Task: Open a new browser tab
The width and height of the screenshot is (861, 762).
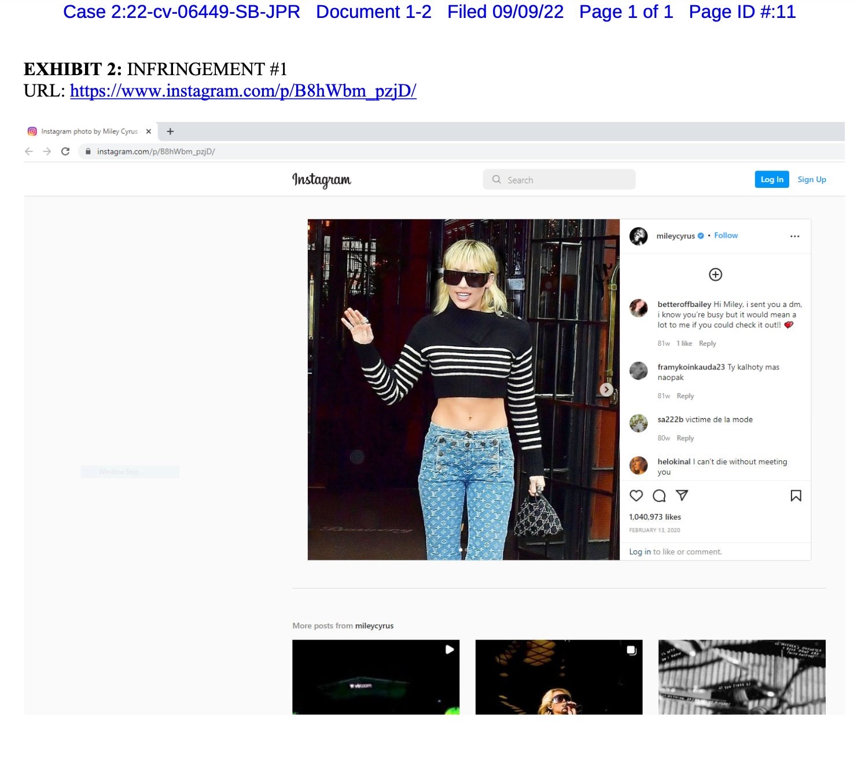Action: click(x=170, y=132)
